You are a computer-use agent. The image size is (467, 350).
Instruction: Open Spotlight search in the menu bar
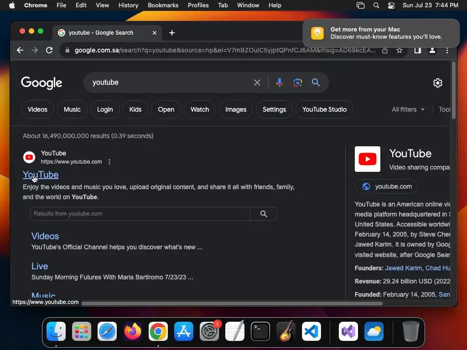tap(376, 5)
